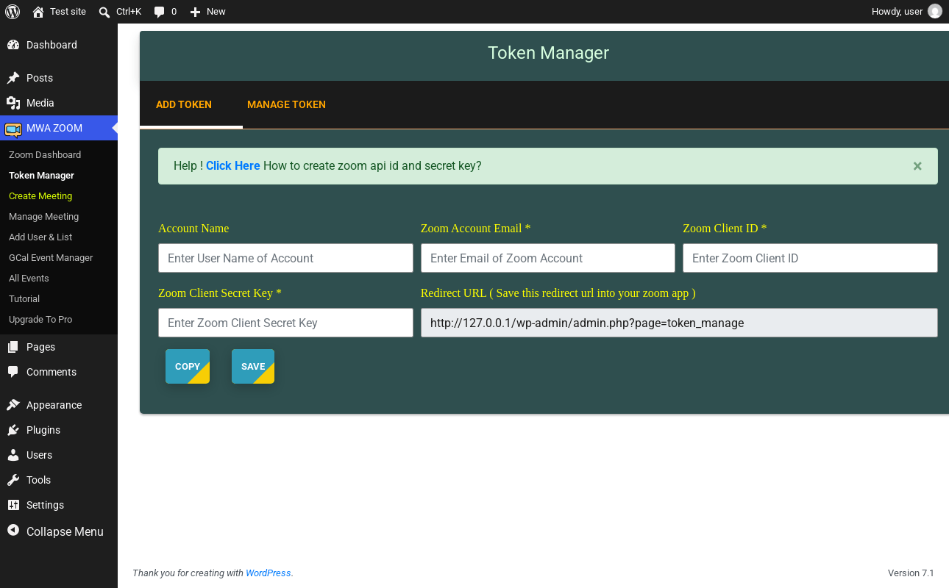
Task: Open the Appearance menu label
Action: coord(54,405)
